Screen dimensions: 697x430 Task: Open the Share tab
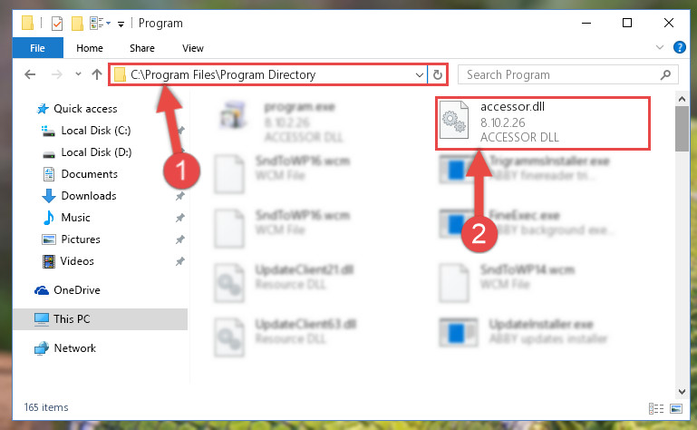click(141, 48)
